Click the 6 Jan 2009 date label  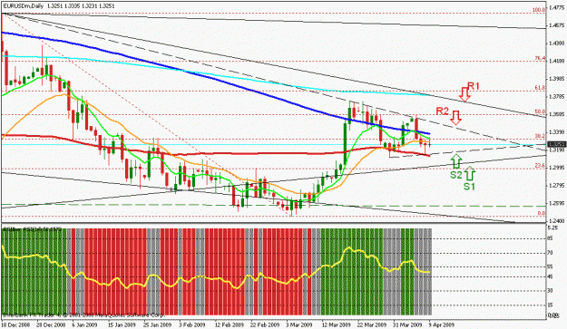tap(84, 324)
